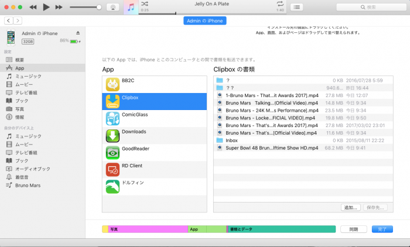Skip to next track with fast-forward
This screenshot has width=410, height=247.
[59, 7]
